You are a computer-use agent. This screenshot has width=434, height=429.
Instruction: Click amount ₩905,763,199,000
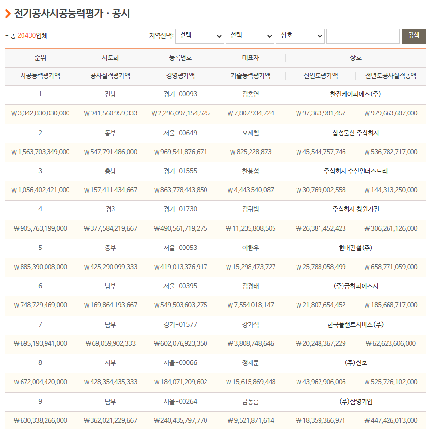[x=40, y=228]
